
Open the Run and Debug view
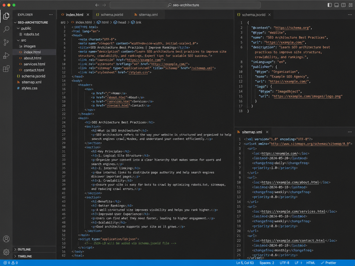pos(6,55)
